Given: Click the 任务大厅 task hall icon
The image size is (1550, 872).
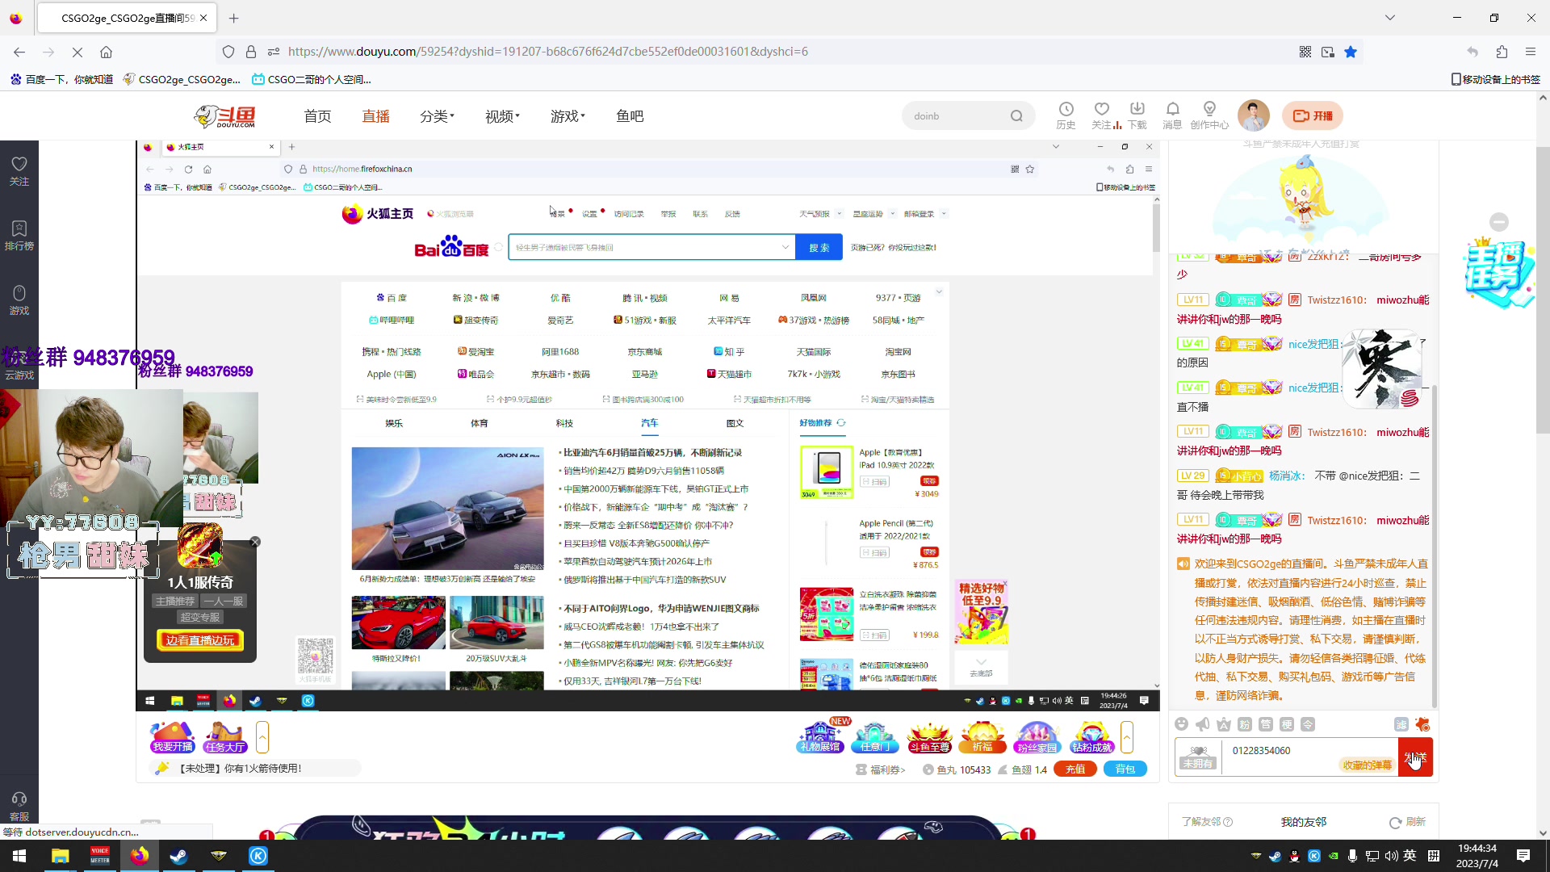Looking at the screenshot, I should [x=225, y=736].
